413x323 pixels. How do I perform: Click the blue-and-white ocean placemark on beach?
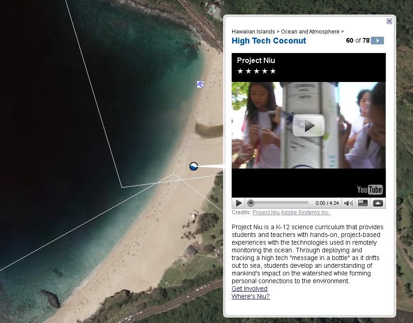click(194, 166)
